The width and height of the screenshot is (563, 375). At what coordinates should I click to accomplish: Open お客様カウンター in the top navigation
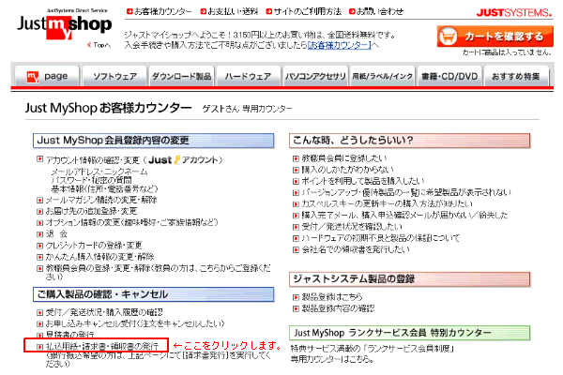(x=160, y=11)
